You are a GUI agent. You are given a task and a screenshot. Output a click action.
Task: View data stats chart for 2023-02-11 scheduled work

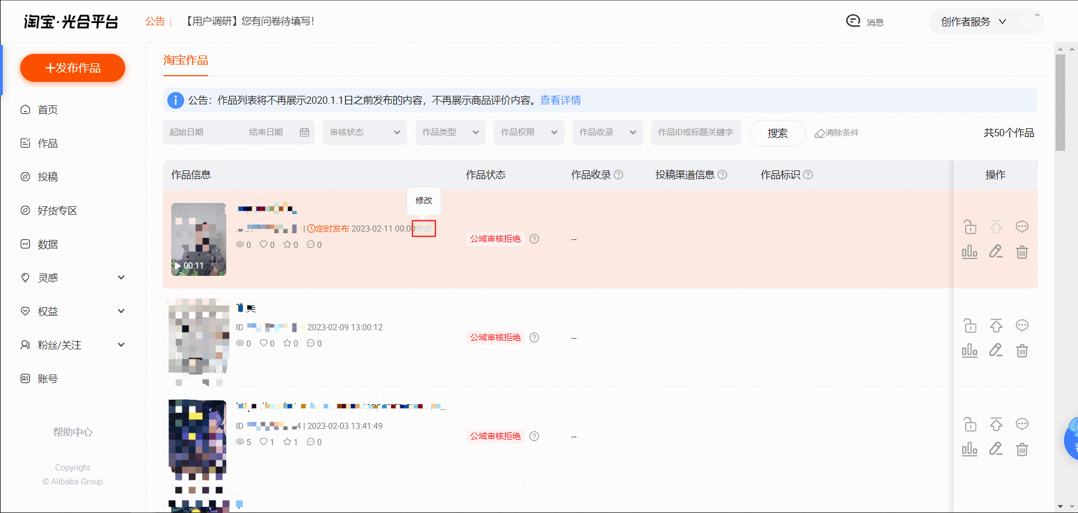[970, 252]
